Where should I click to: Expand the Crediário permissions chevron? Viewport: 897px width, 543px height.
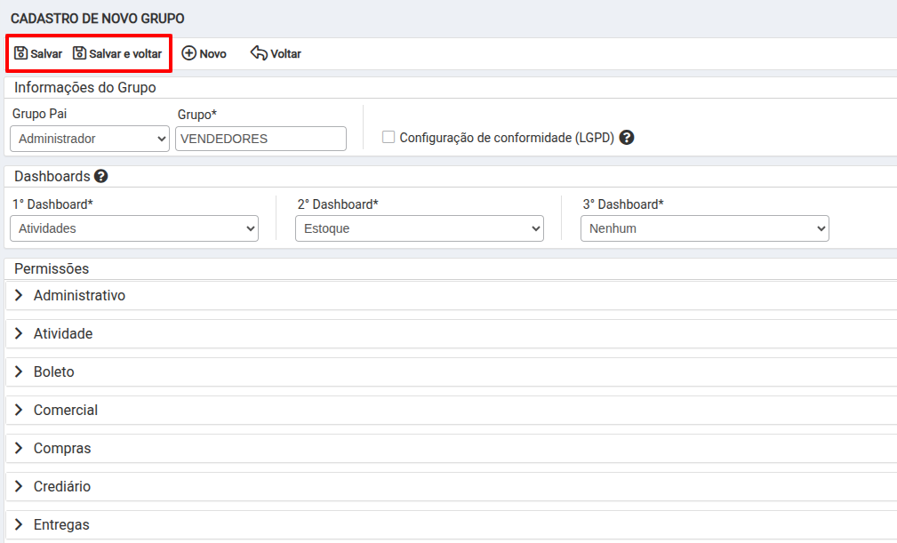click(19, 486)
